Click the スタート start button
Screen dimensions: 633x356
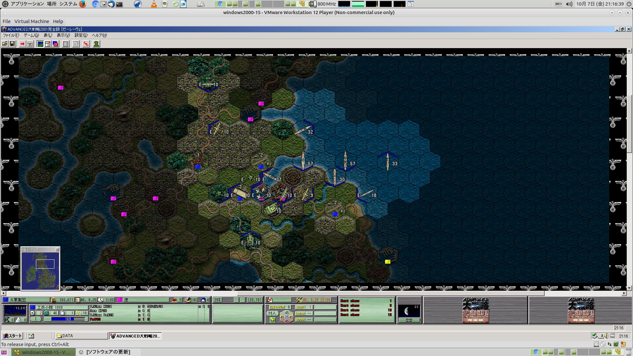point(12,336)
